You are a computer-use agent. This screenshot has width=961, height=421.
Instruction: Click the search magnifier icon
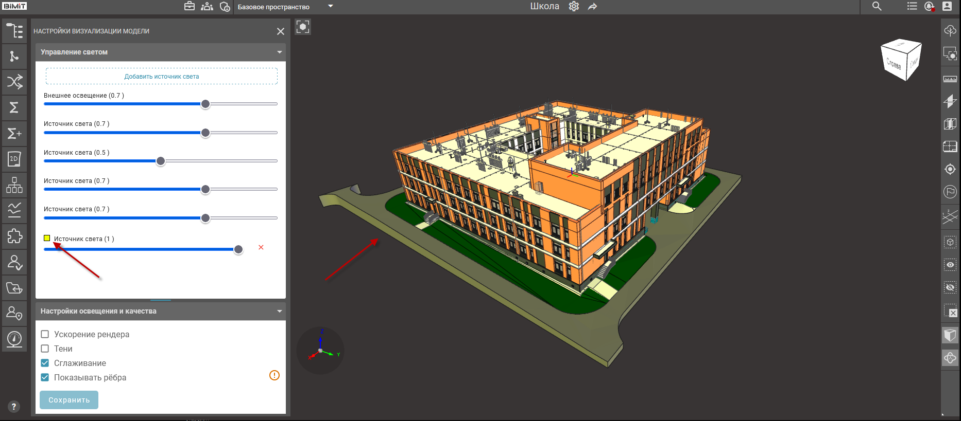click(877, 7)
